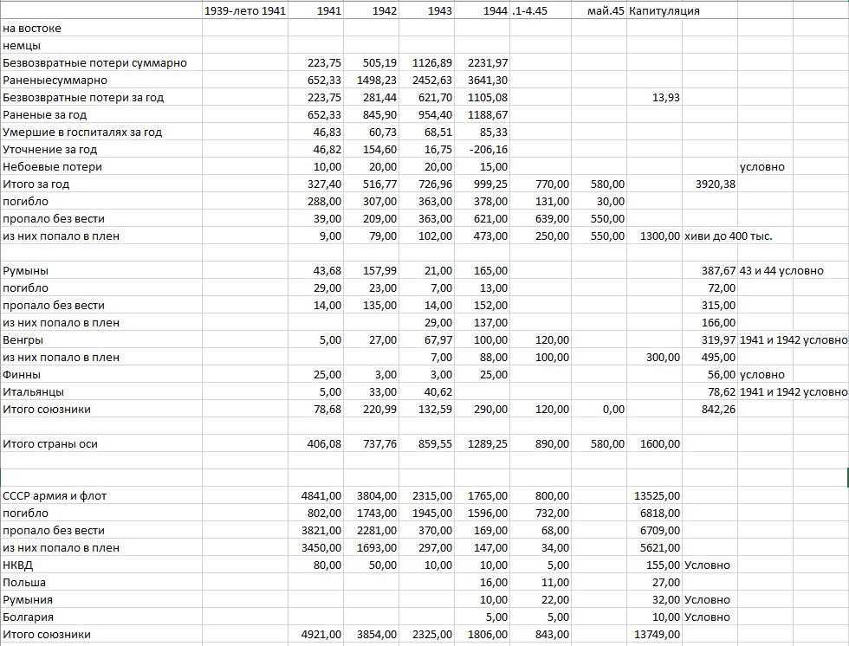This screenshot has width=849, height=646.
Task: Select the negative value -206,16
Action: (x=482, y=149)
